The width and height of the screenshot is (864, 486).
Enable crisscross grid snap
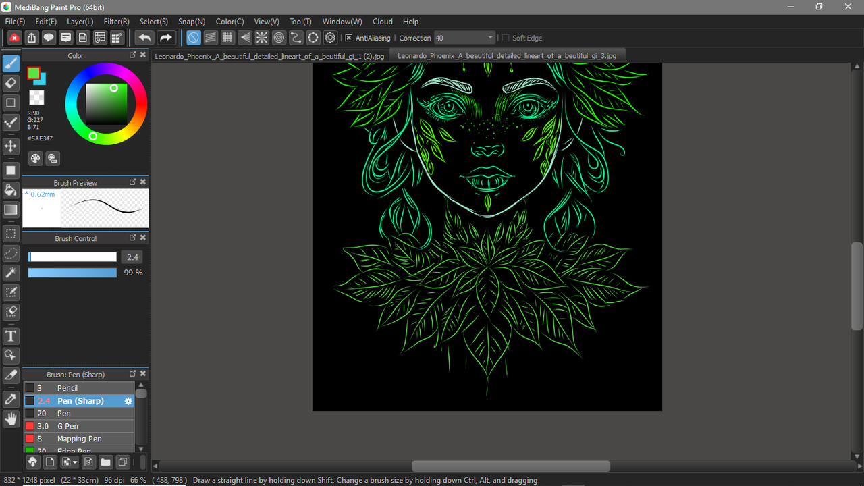[x=228, y=38]
